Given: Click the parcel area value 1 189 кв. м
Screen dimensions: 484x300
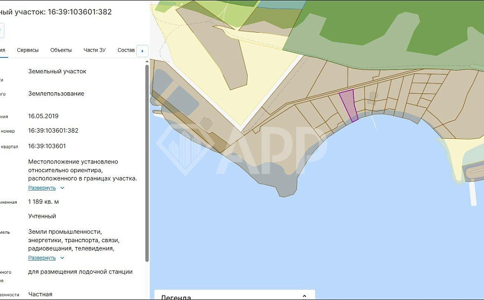Looking at the screenshot, I should click(43, 202).
